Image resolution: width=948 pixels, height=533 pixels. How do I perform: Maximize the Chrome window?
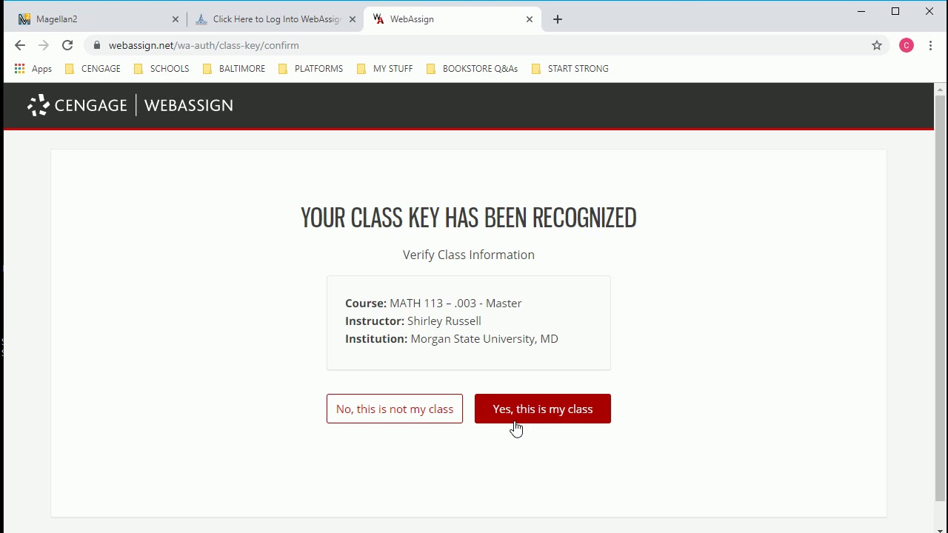pyautogui.click(x=895, y=11)
